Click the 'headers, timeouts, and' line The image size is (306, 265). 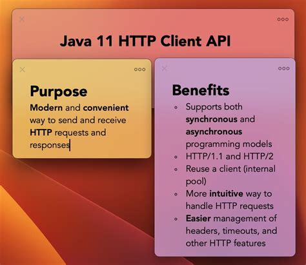[232, 231]
